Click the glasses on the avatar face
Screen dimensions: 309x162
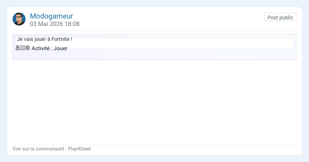[18, 17]
